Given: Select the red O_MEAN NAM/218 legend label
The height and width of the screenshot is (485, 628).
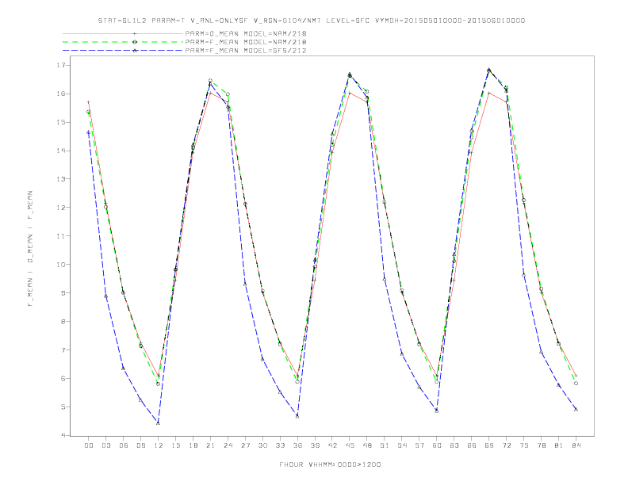Looking at the screenshot, I should [246, 33].
